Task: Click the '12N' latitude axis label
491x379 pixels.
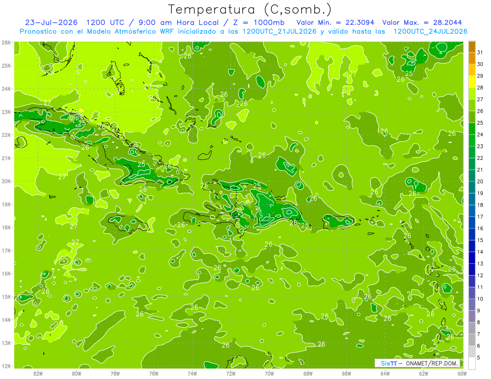Action: pyautogui.click(x=6, y=366)
